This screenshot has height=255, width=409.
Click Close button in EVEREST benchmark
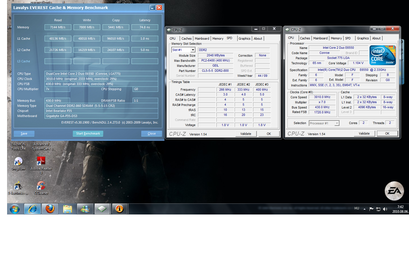152,133
